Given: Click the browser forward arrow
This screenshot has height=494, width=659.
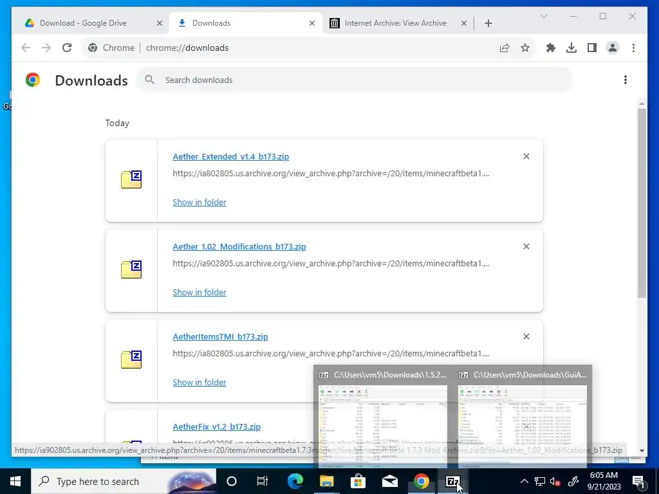Looking at the screenshot, I should [46, 48].
